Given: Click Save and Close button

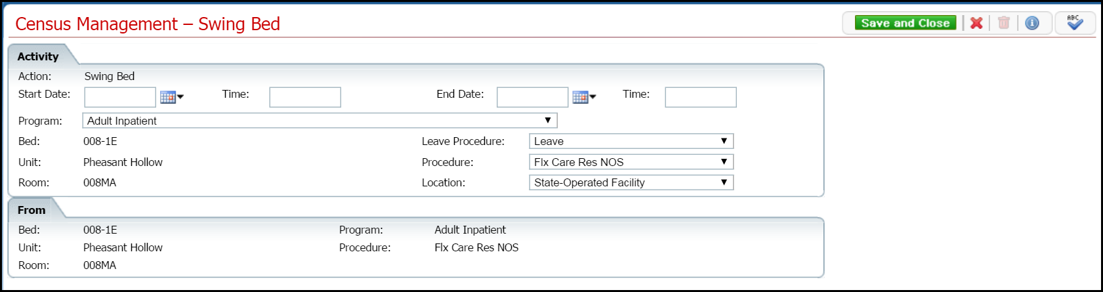Looking at the screenshot, I should (905, 23).
